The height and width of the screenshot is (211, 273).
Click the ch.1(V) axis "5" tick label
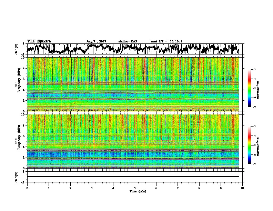tap(23, 44)
